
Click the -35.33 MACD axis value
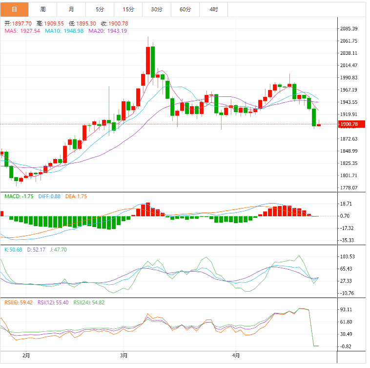[347, 240]
